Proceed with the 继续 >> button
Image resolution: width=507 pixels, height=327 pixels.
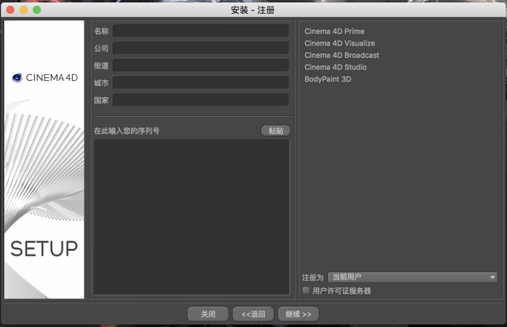298,314
